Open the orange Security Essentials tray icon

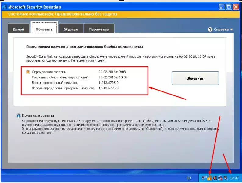[209, 178]
